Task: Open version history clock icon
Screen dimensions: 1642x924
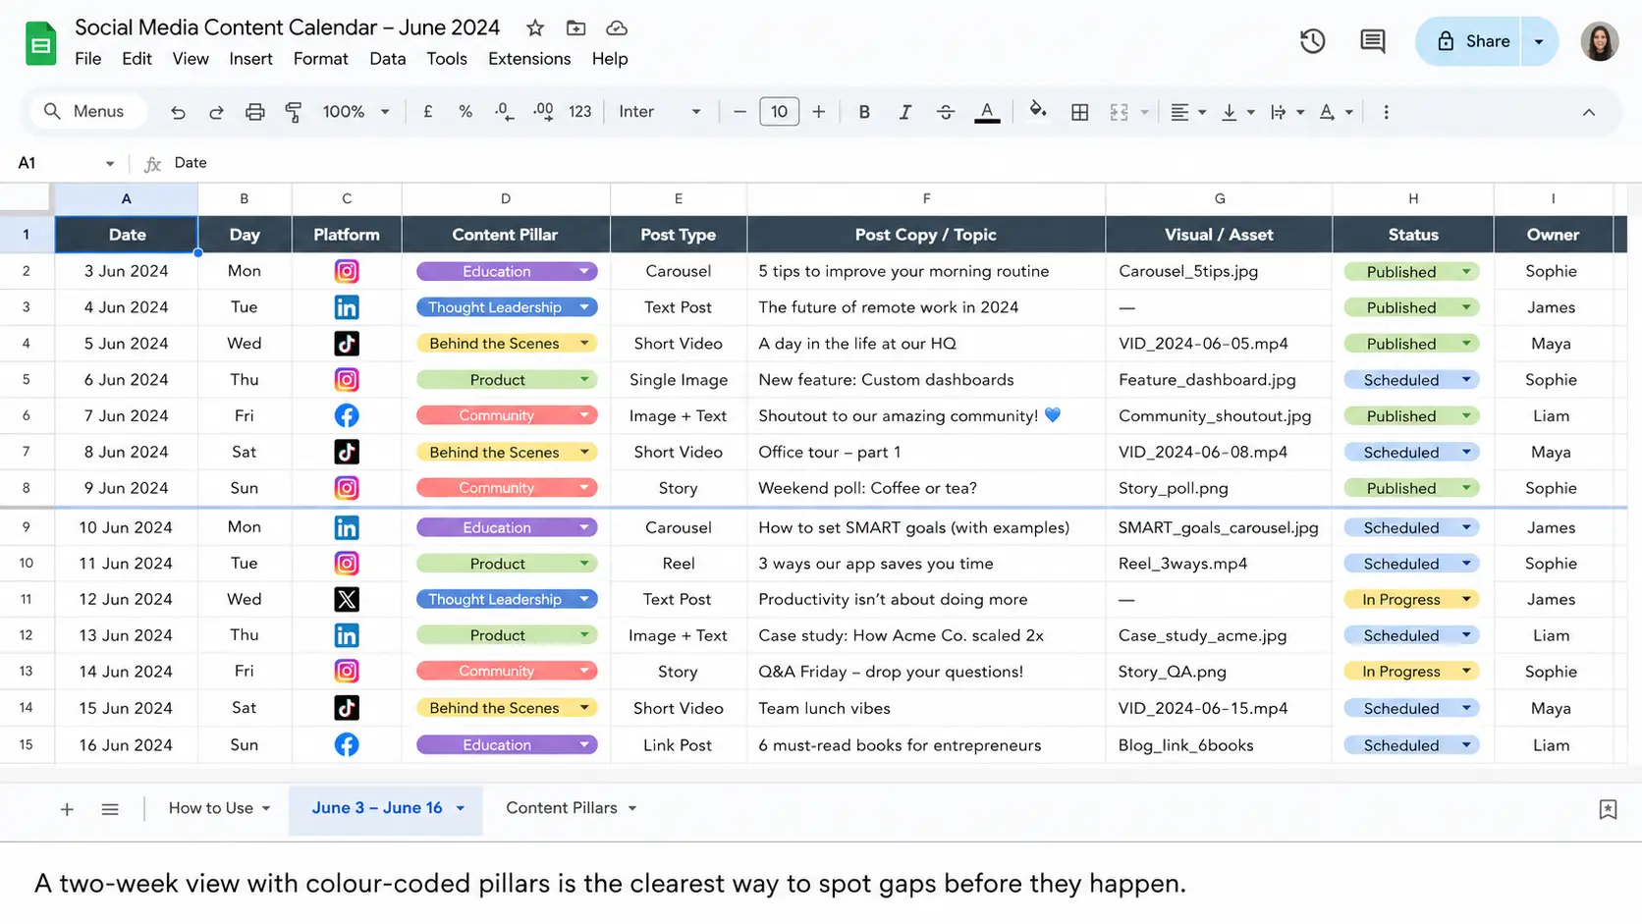Action: click(x=1312, y=41)
